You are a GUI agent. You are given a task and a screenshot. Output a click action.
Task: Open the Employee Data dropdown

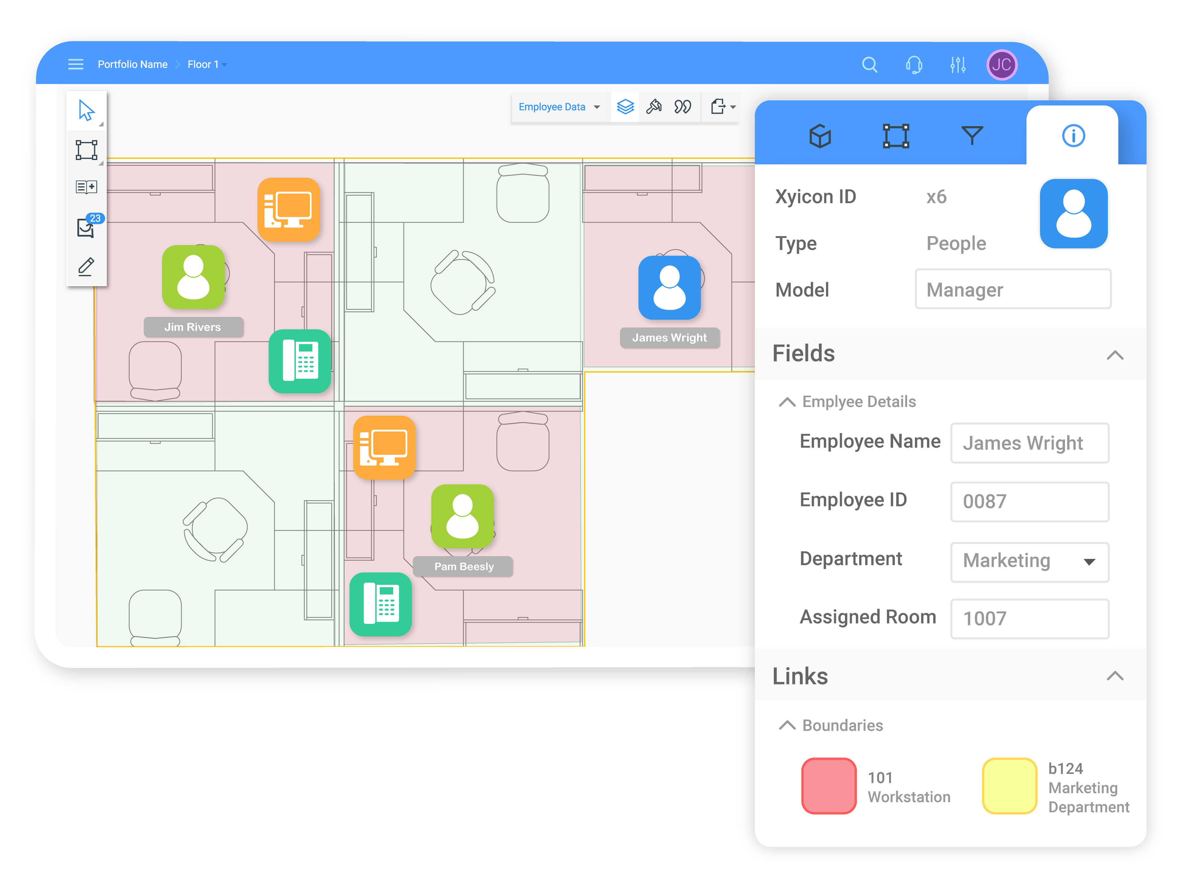click(559, 107)
